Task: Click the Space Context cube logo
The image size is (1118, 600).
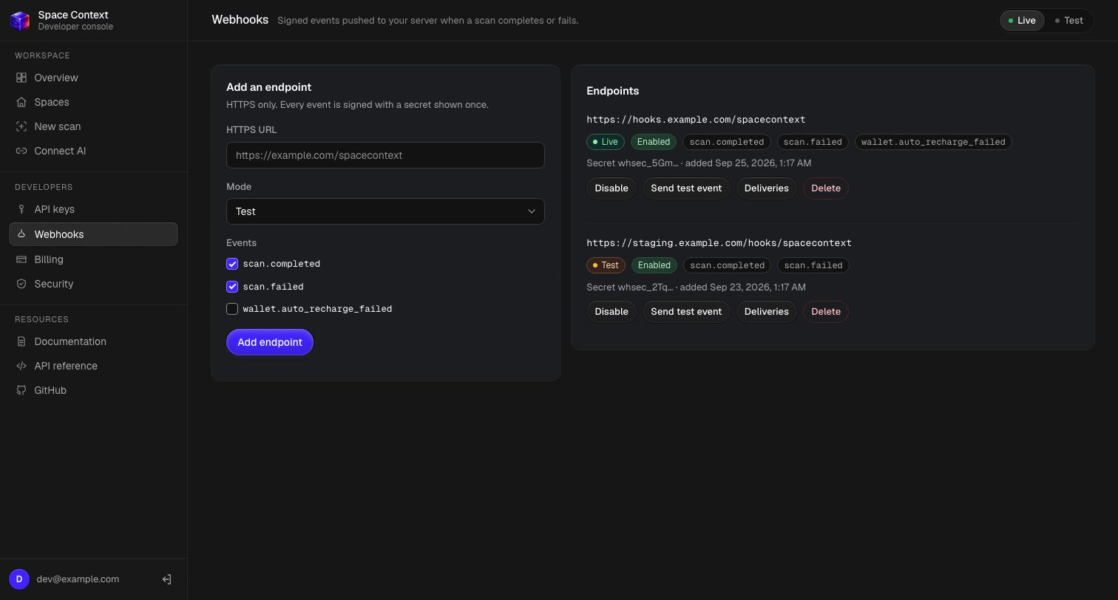Action: click(x=19, y=21)
